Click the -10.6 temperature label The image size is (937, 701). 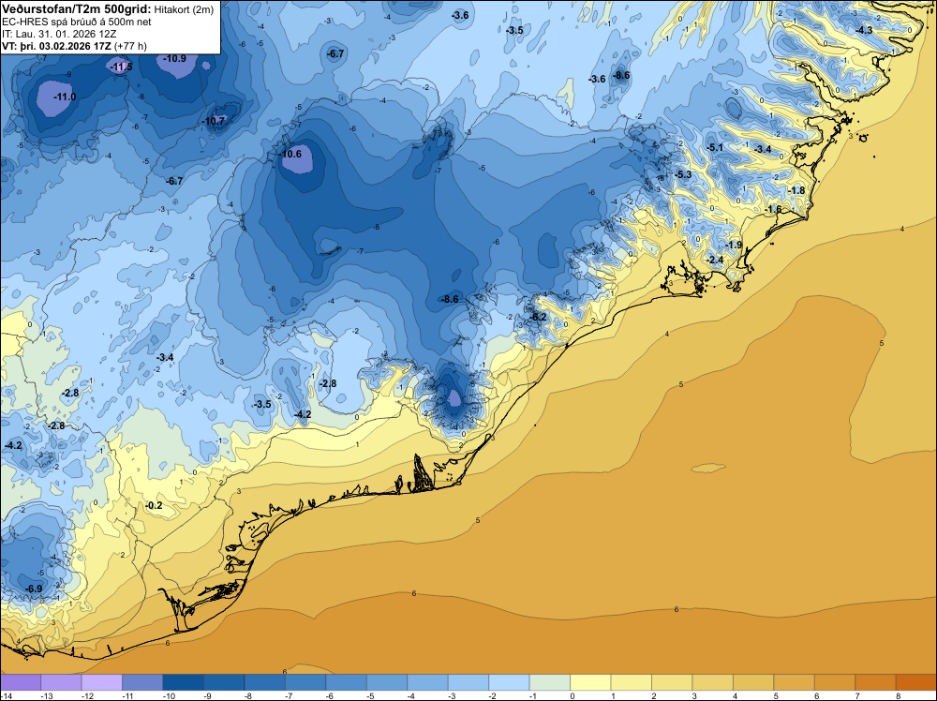tap(290, 154)
